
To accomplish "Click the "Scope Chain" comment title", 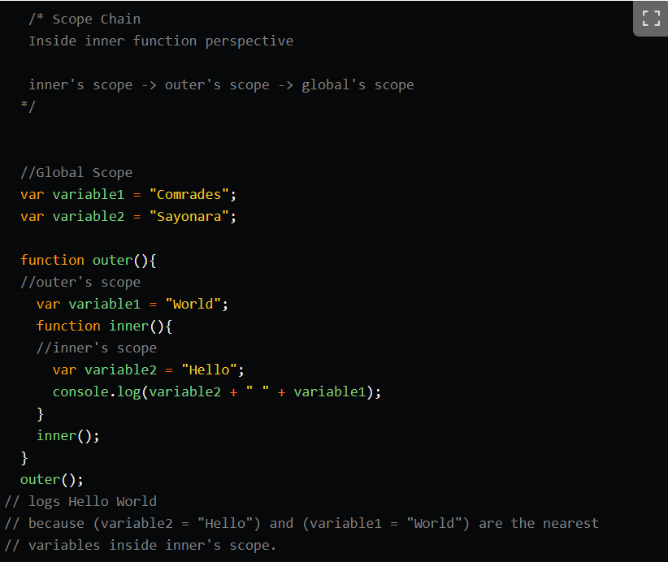I will pyautogui.click(x=96, y=19).
